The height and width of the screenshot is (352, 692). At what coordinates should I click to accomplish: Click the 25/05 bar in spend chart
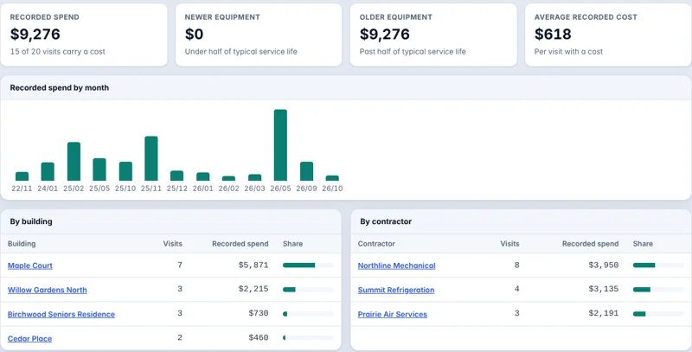[99, 170]
